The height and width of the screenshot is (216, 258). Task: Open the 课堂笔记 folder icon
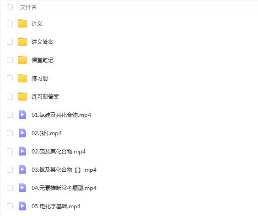(x=22, y=60)
